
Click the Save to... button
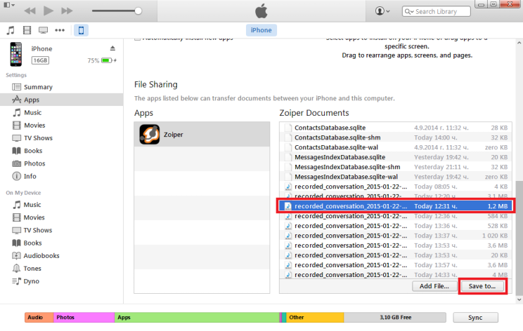point(482,286)
